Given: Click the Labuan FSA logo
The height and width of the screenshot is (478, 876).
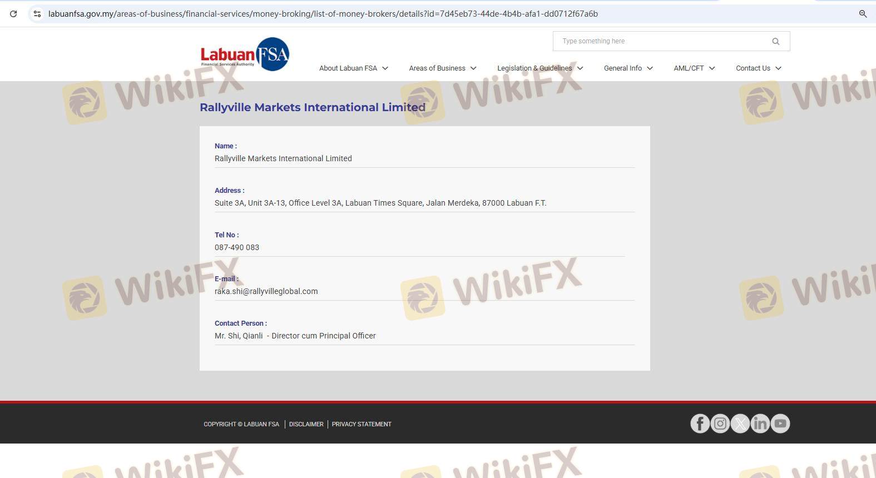Looking at the screenshot, I should coord(245,54).
